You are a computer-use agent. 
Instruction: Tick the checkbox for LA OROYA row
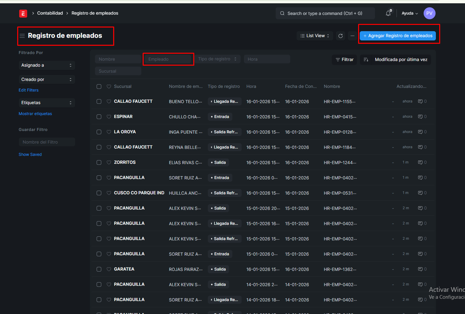tap(99, 132)
